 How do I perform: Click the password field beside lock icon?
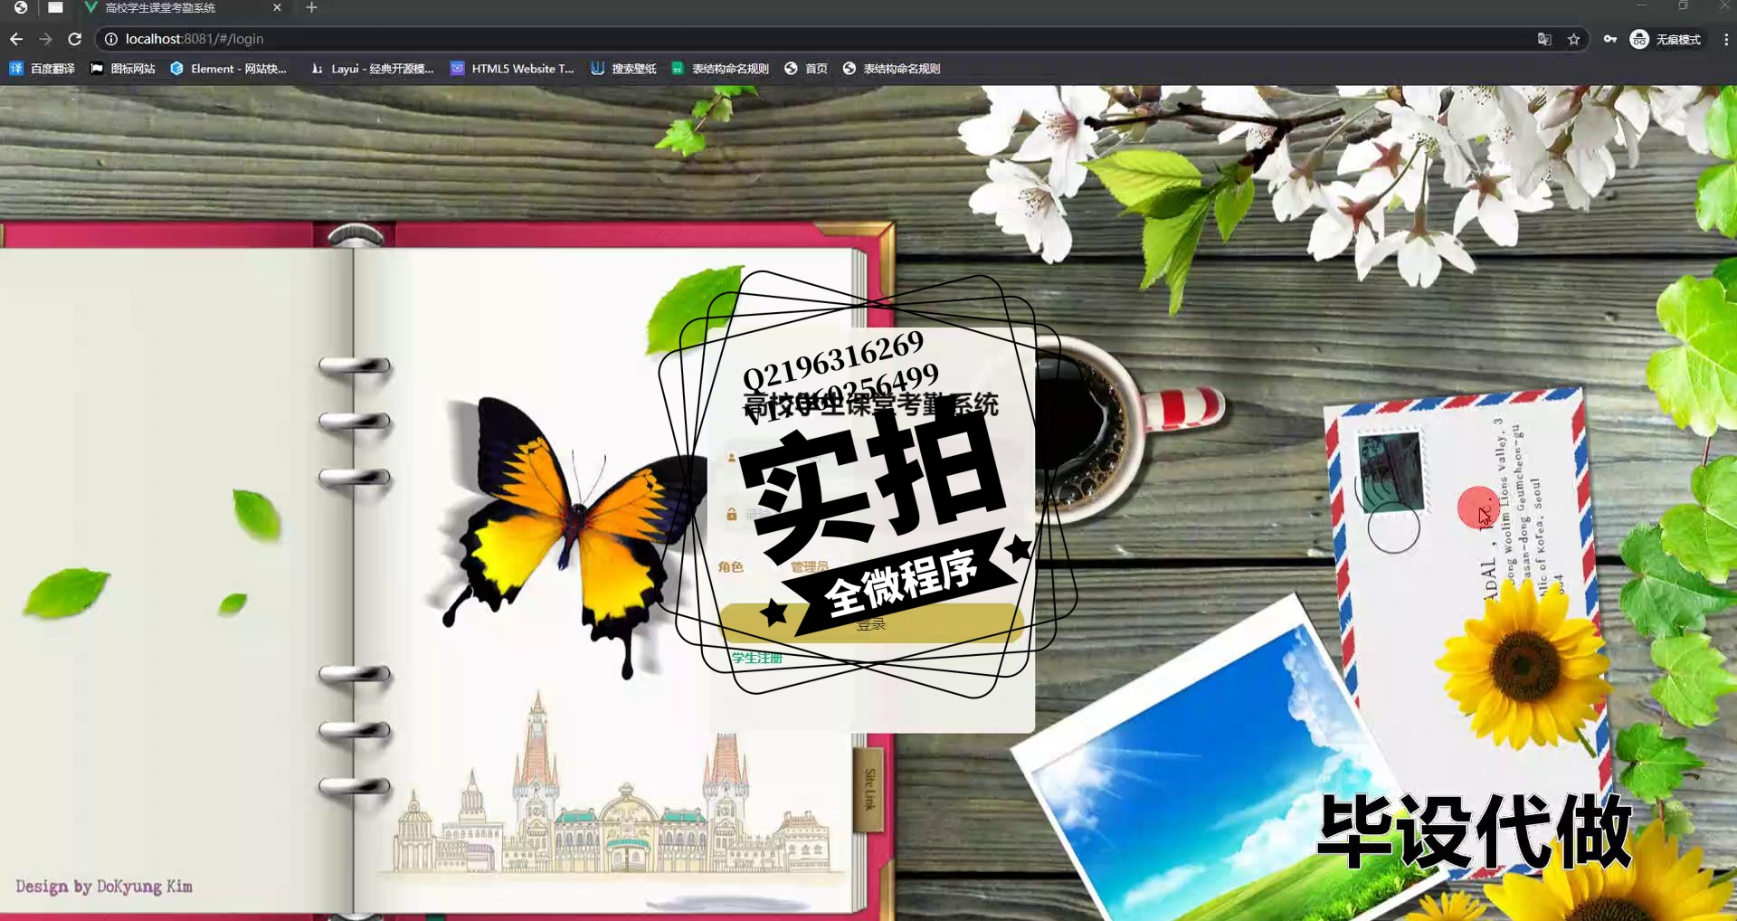tap(870, 514)
